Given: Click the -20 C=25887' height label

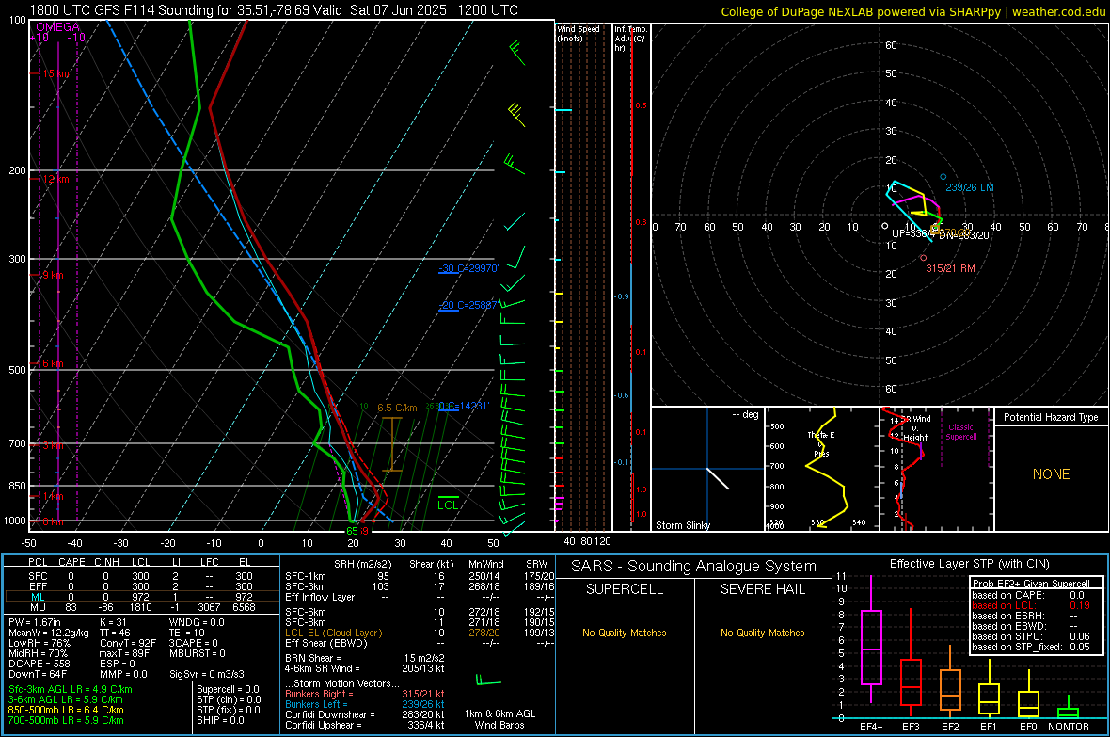Looking at the screenshot, I should [x=468, y=305].
